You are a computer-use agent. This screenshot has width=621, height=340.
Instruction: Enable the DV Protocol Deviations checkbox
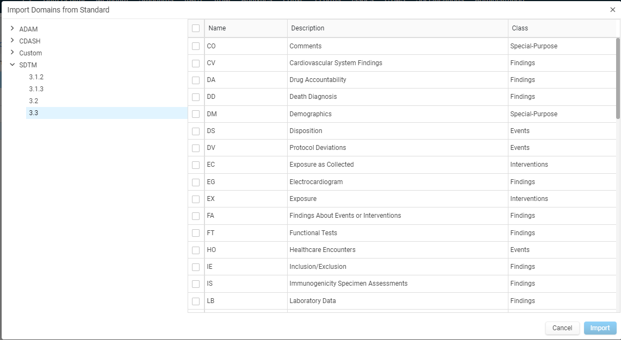pyautogui.click(x=196, y=148)
